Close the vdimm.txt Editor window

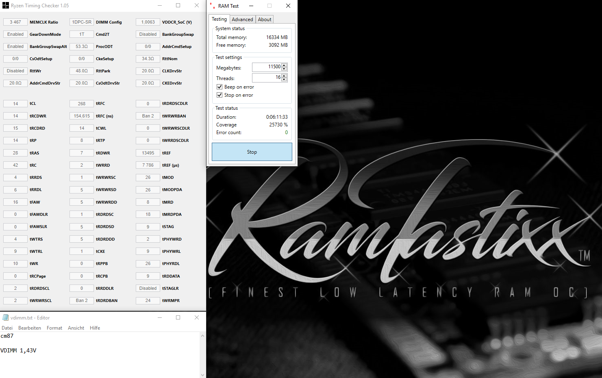pos(197,317)
